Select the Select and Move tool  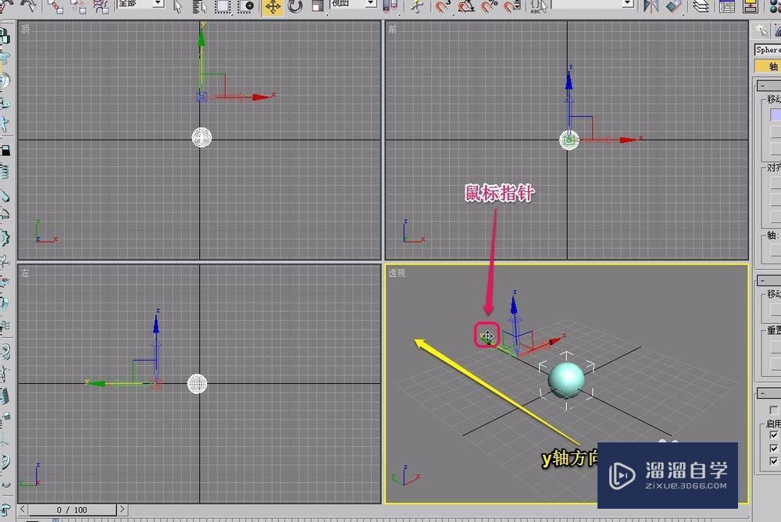tap(271, 7)
